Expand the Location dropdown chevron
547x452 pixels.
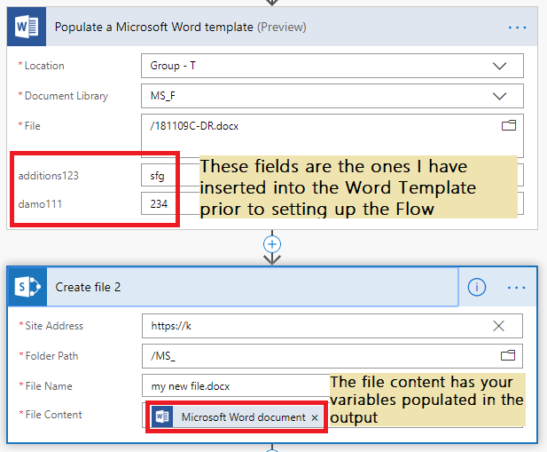(499, 66)
